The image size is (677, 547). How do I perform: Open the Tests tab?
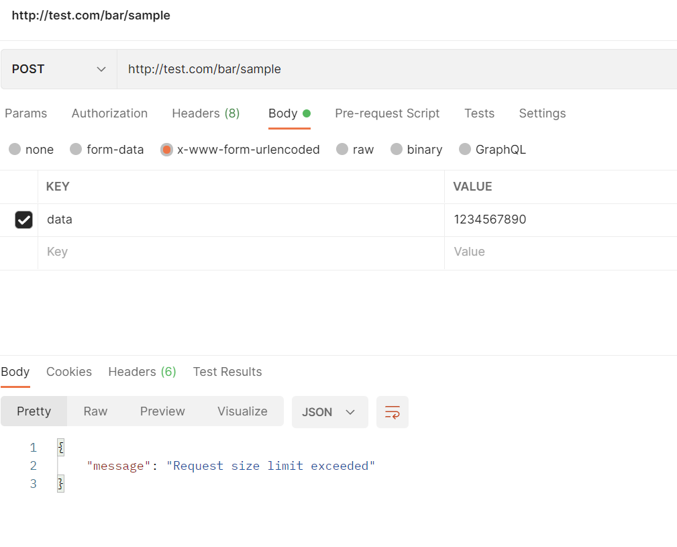pos(479,113)
